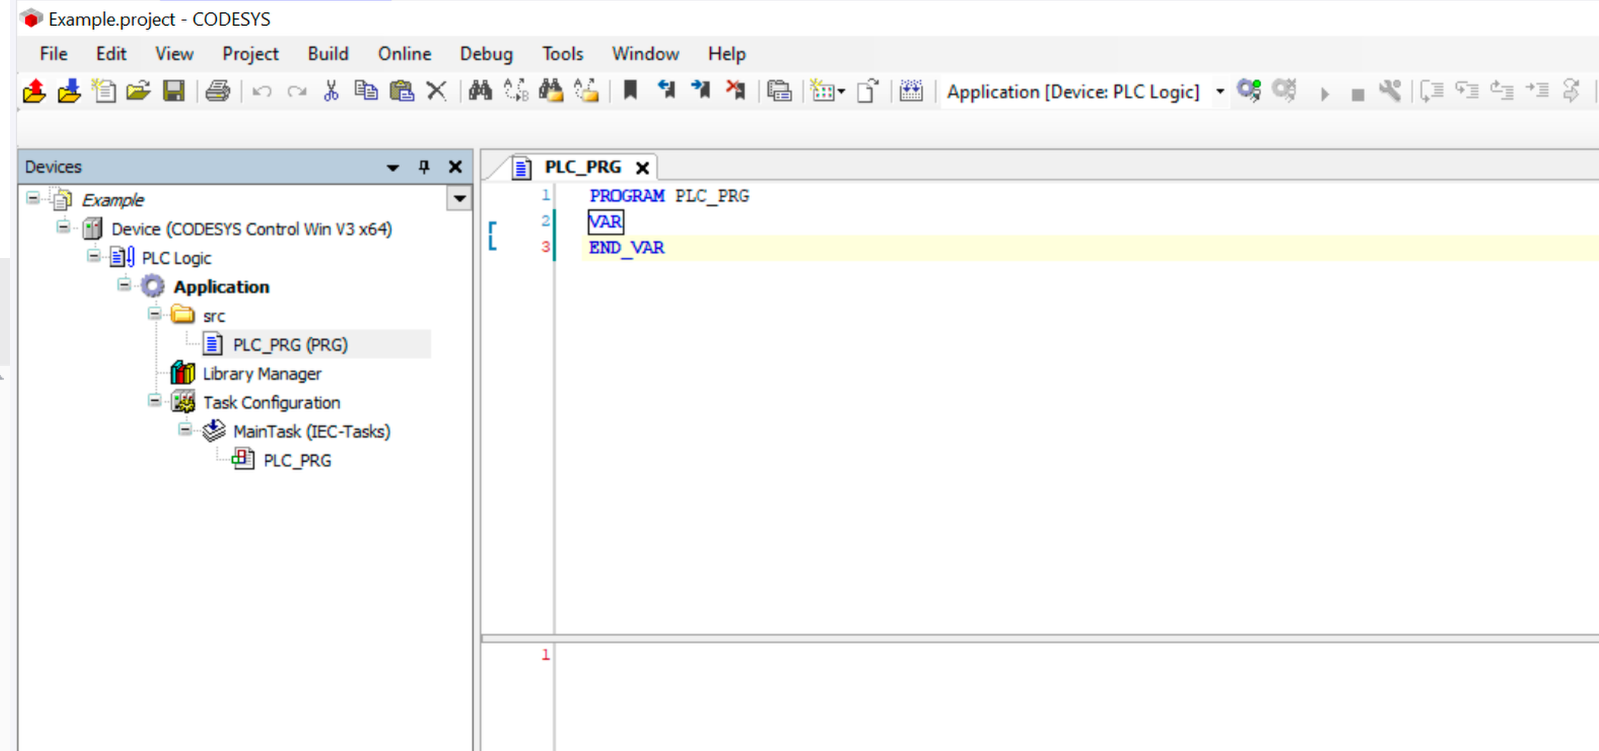Collapse the Device node in tree
Image resolution: width=1599 pixels, height=751 pixels.
click(63, 227)
